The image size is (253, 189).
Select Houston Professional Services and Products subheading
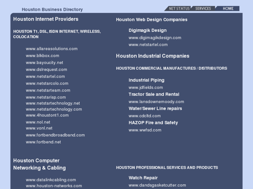click(167, 167)
